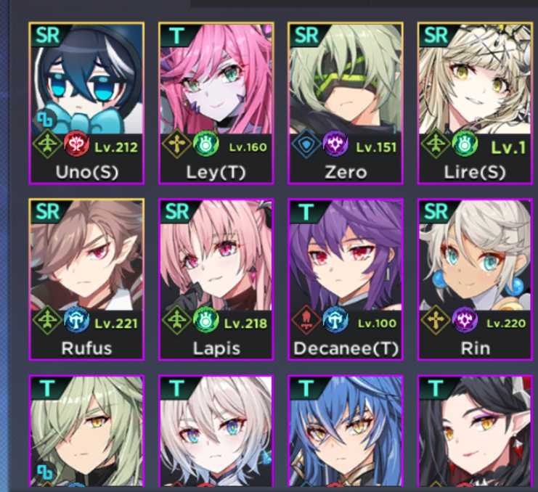This screenshot has width=538, height=492.
Task: Click Lire(S) green bow class icon
Action: (435, 143)
